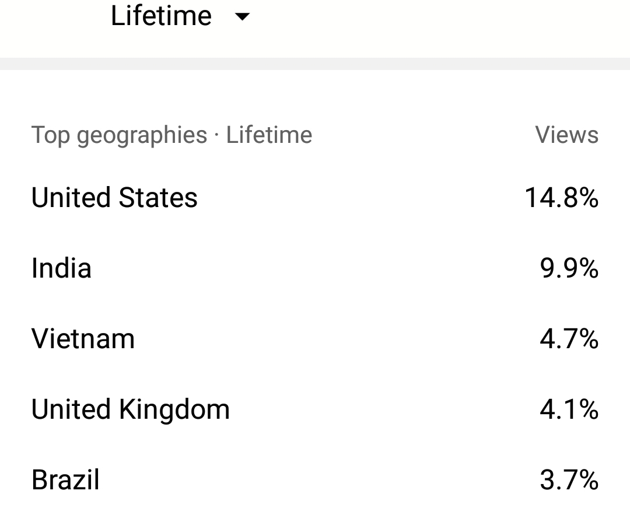Select the Lifetime label text
This screenshot has width=630, height=515.
click(x=161, y=16)
